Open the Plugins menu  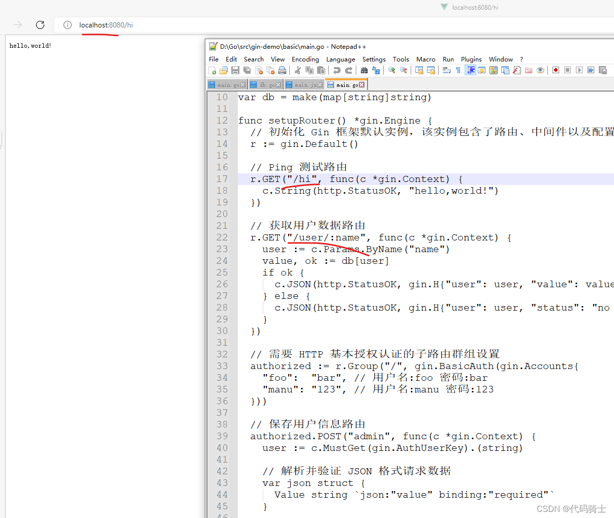click(471, 59)
